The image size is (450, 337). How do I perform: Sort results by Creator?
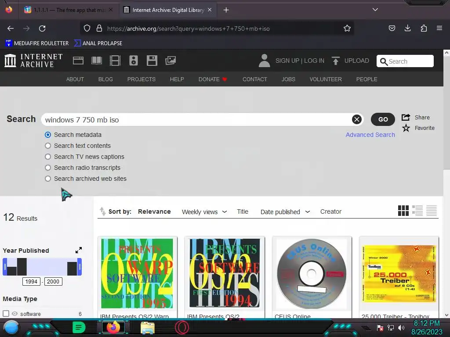[331, 212]
